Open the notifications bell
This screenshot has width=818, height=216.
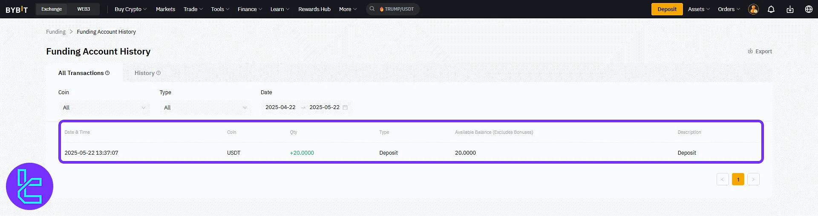point(771,9)
